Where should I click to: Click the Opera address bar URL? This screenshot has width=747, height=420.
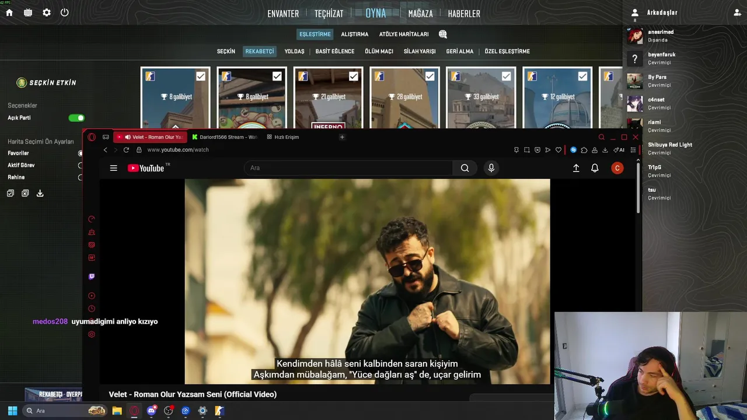click(178, 150)
